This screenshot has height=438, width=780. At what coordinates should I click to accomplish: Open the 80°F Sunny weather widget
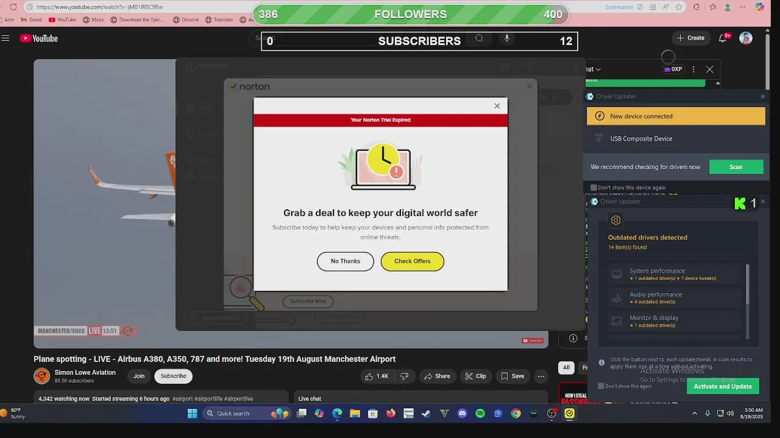(x=15, y=414)
